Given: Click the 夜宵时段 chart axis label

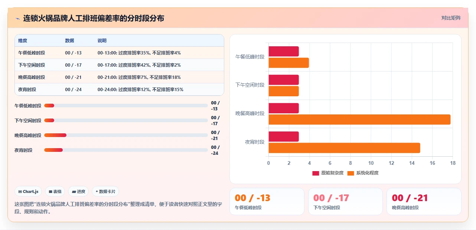Looking at the screenshot, I should click(x=255, y=142).
